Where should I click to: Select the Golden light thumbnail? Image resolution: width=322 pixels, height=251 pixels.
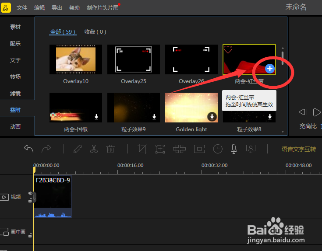pos(191,108)
